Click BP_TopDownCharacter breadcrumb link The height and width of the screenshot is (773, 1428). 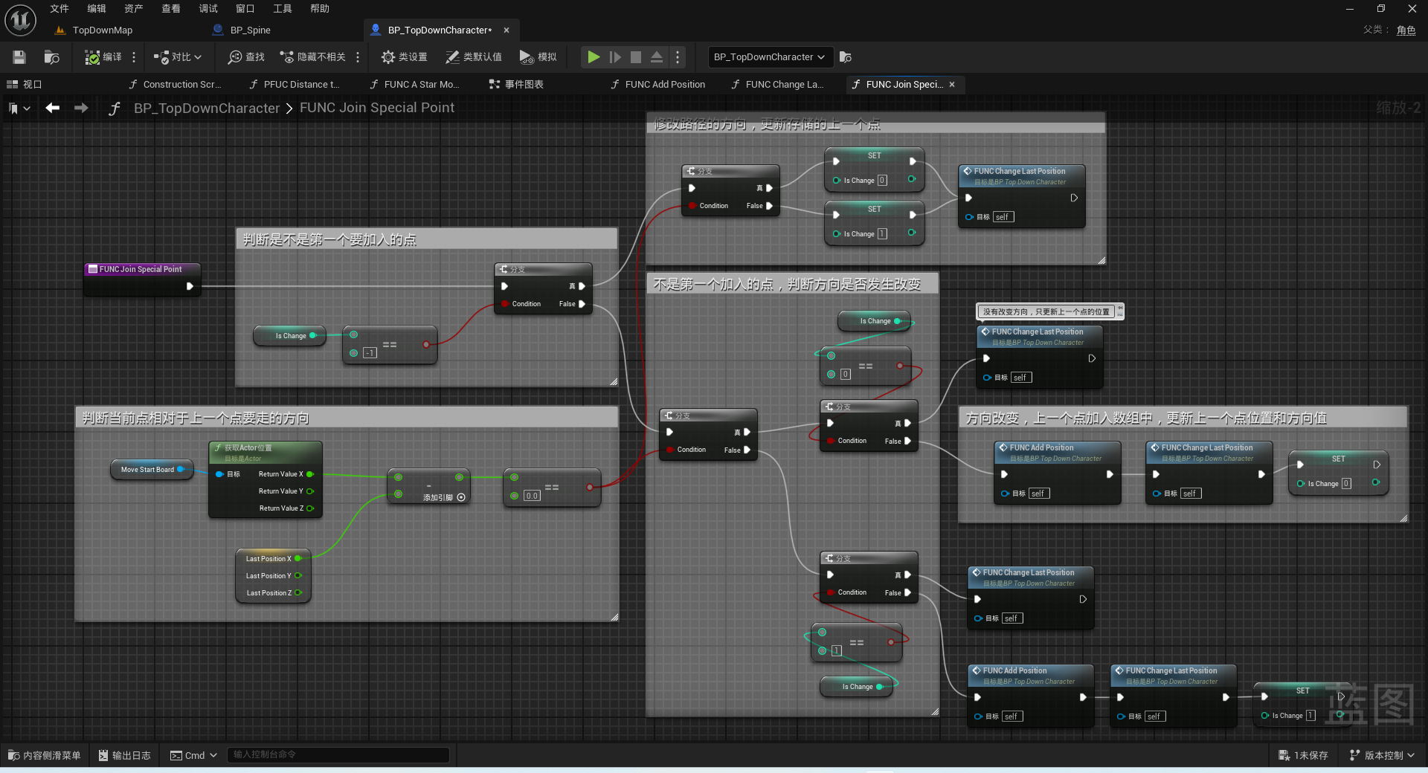pyautogui.click(x=207, y=108)
